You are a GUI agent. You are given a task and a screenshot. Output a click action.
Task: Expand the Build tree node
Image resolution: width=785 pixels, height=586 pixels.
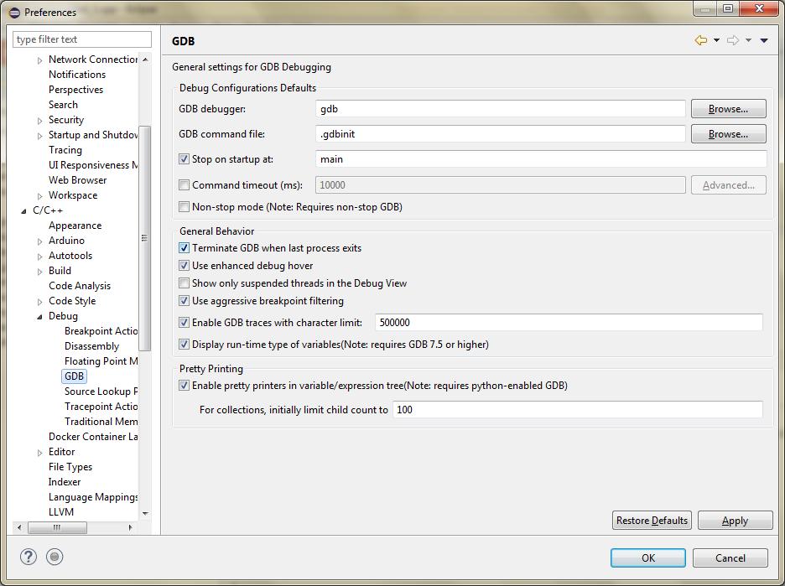tap(40, 272)
